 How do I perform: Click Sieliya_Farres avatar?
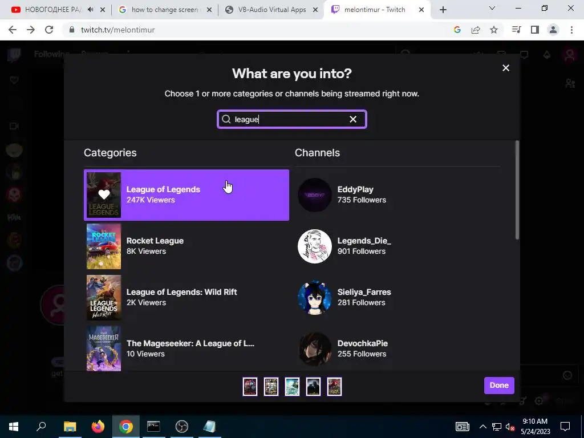315,298
